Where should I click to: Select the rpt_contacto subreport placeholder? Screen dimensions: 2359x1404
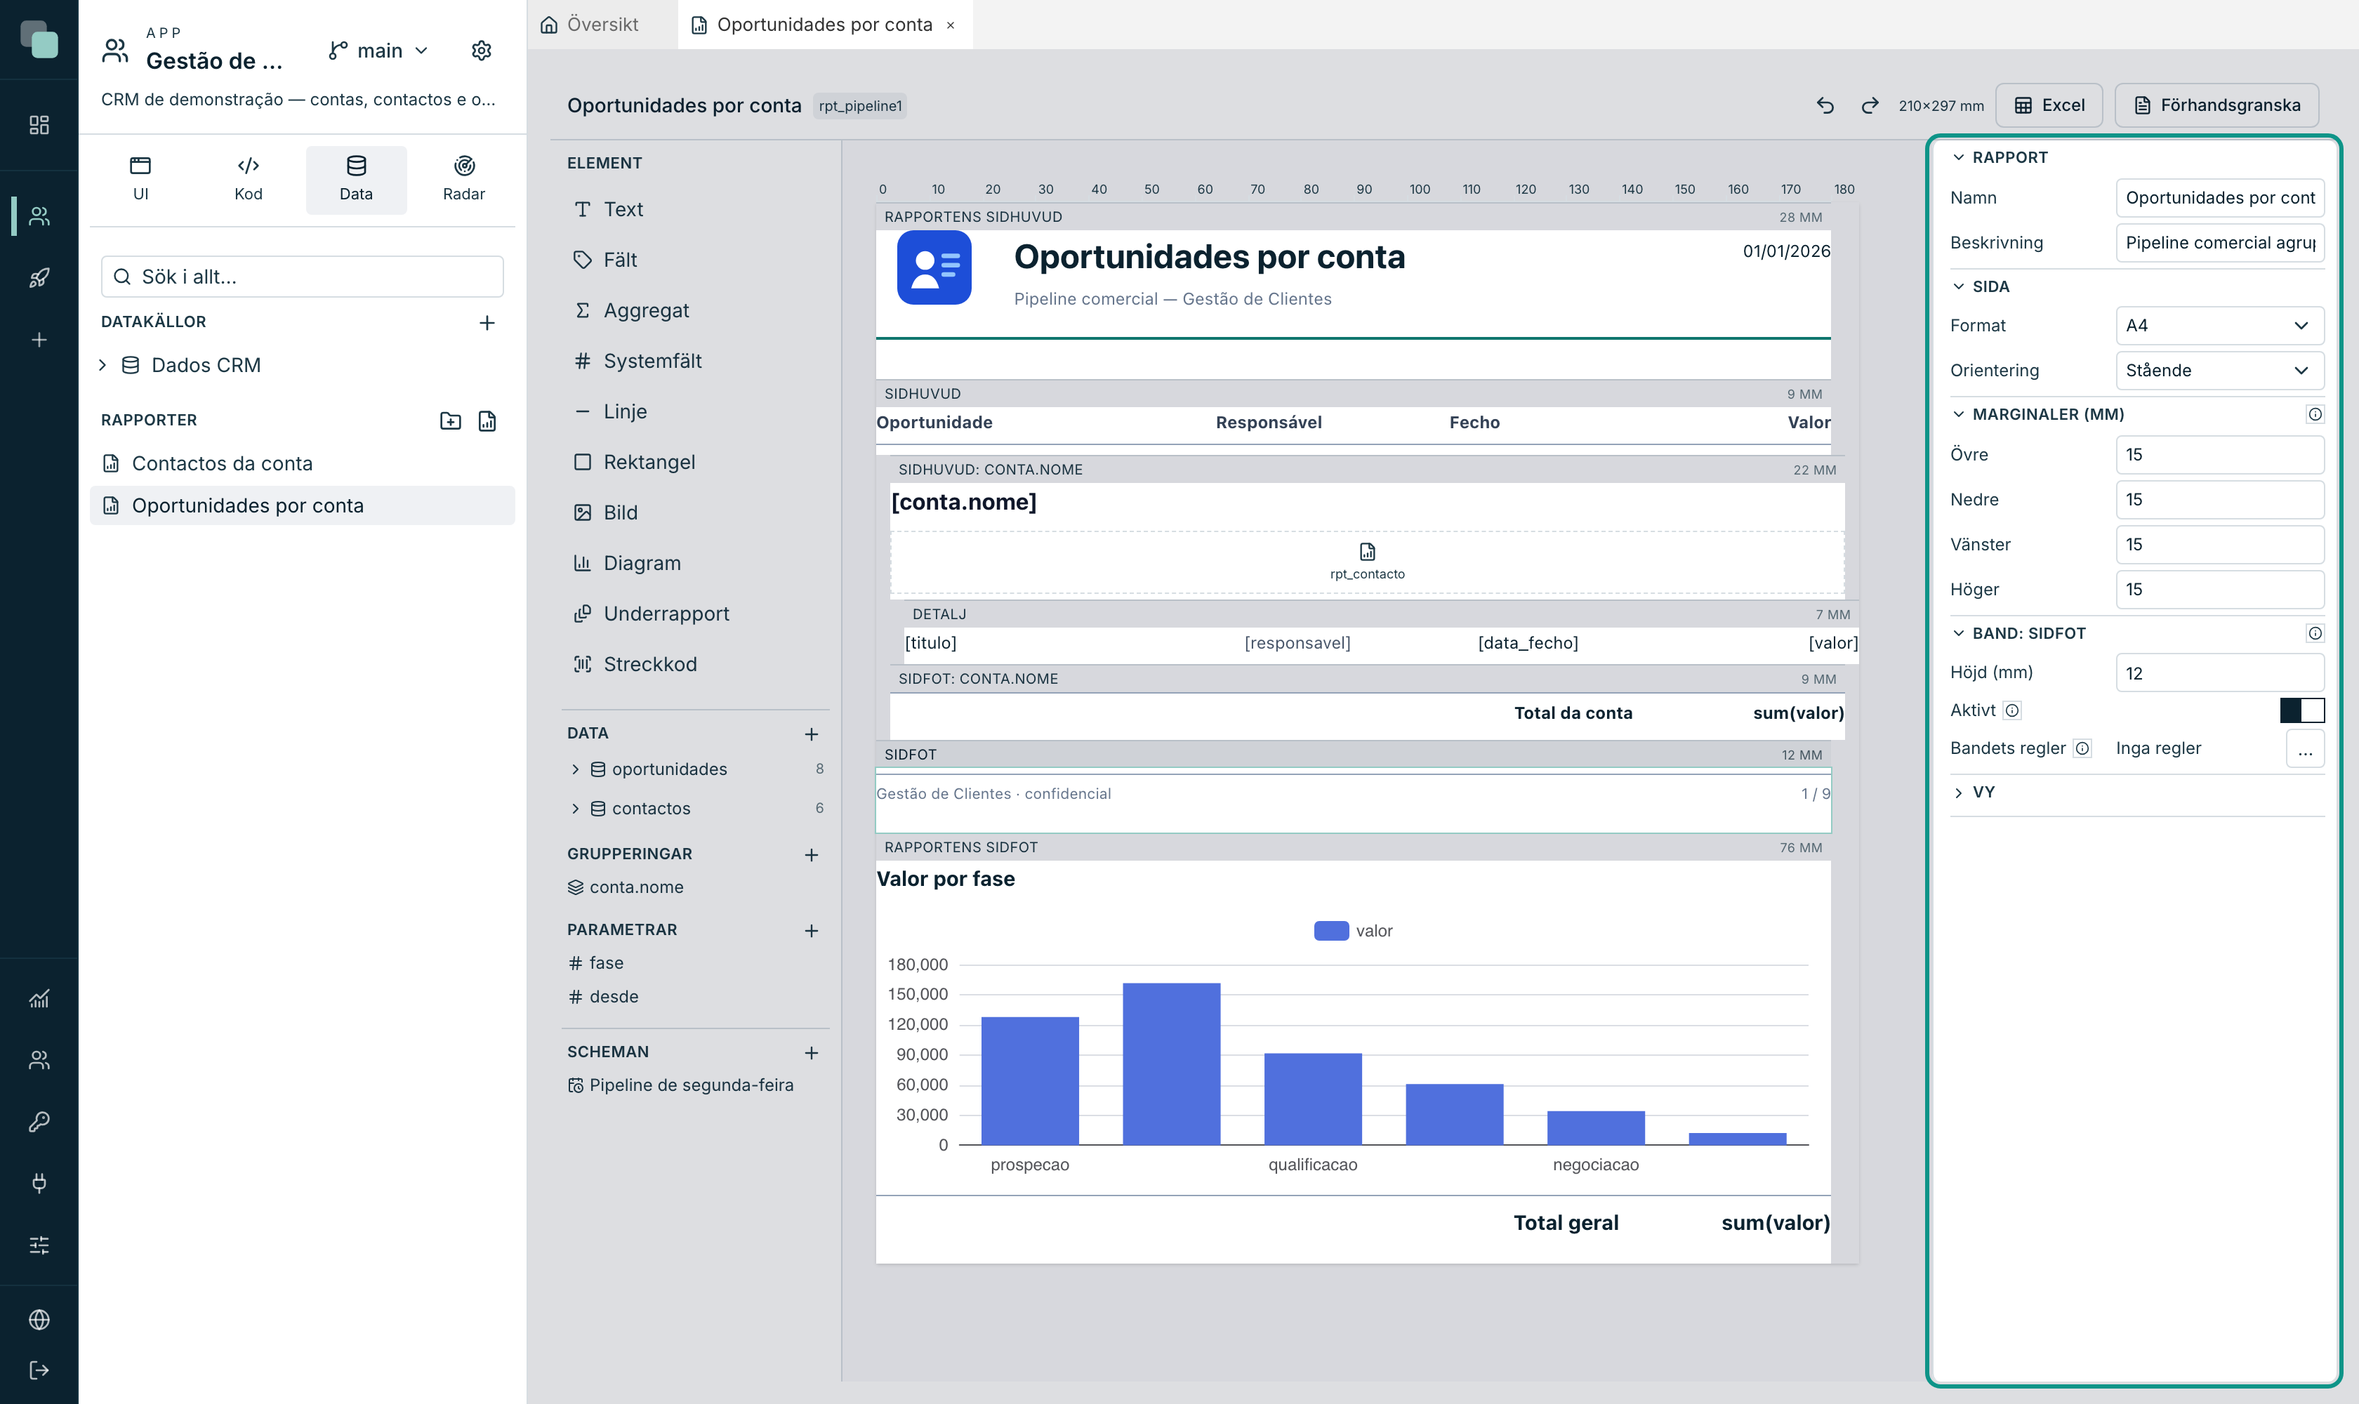click(x=1366, y=562)
